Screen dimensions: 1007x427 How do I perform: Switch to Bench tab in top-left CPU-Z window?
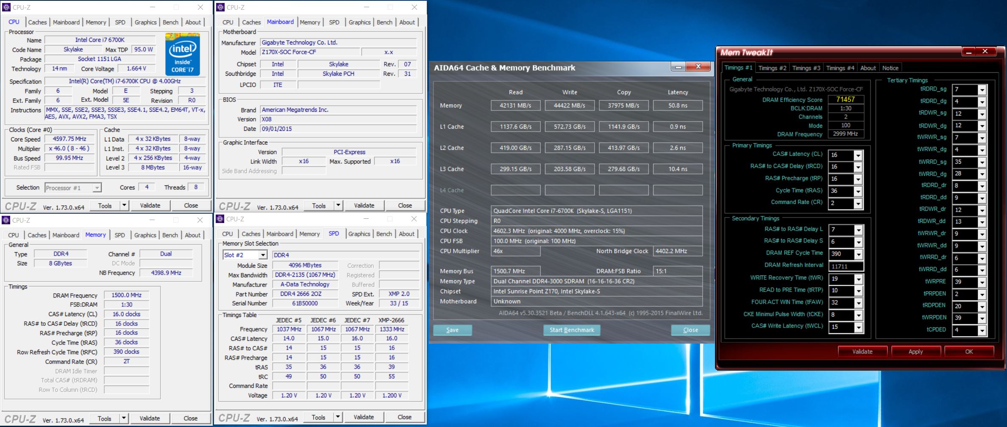(x=170, y=22)
